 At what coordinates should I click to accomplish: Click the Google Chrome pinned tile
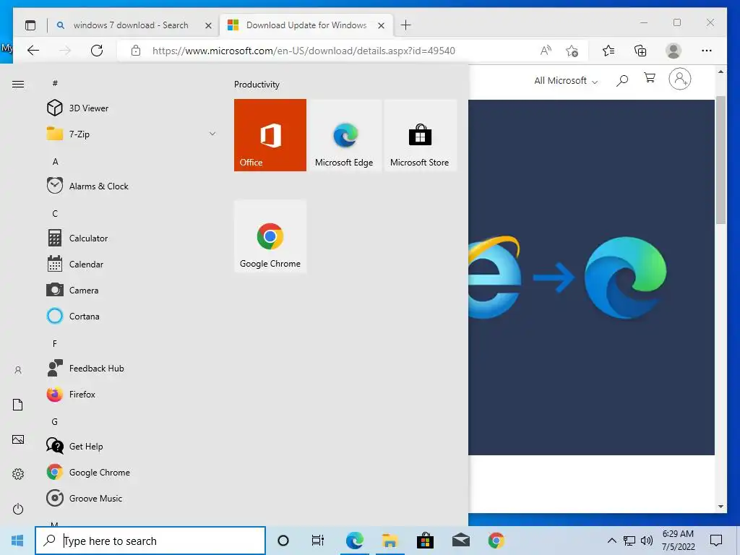tap(270, 236)
